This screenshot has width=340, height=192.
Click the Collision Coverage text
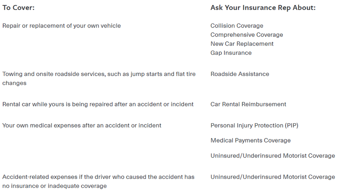237,26
